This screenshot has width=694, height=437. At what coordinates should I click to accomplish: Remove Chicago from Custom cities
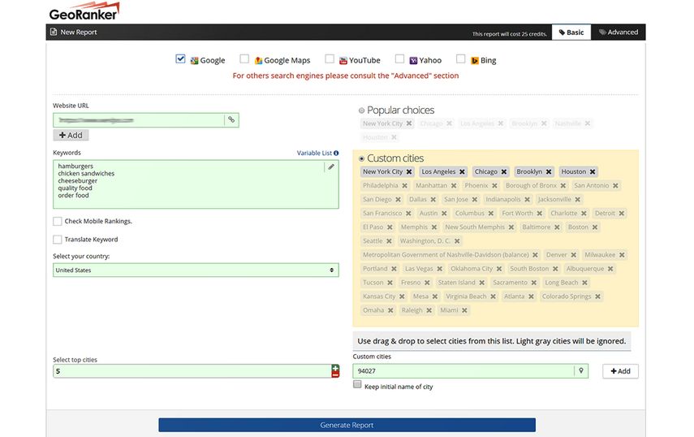coord(504,171)
